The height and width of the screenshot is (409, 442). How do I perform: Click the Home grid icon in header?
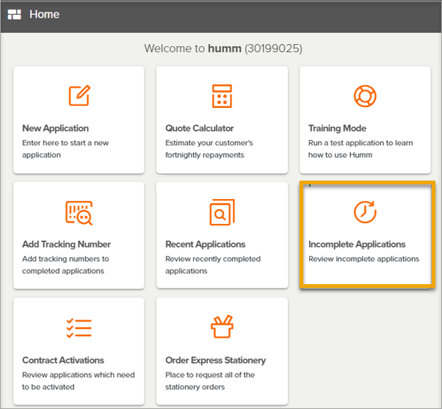point(15,15)
